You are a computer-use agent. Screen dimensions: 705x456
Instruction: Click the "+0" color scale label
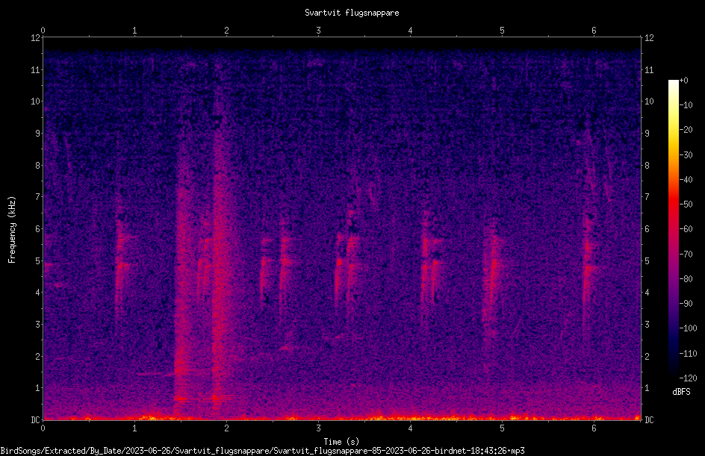click(683, 81)
